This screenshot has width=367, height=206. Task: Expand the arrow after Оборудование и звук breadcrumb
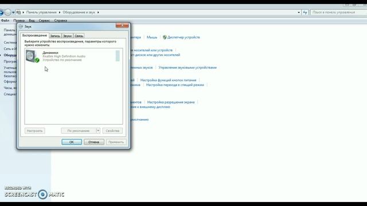tap(98, 13)
